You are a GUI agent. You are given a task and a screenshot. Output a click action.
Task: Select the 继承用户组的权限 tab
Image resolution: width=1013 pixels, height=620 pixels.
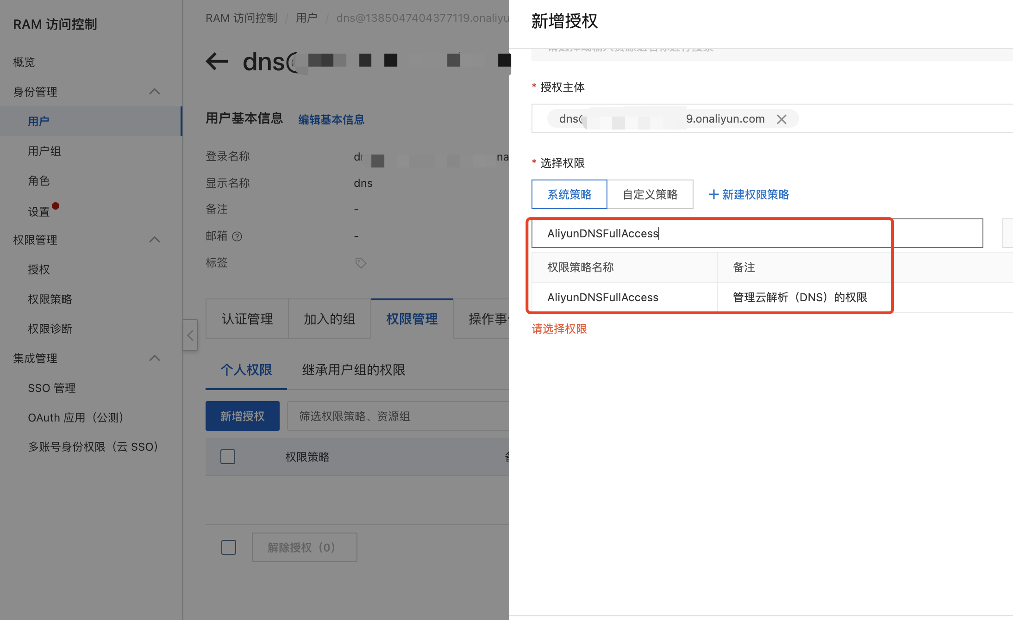click(353, 370)
